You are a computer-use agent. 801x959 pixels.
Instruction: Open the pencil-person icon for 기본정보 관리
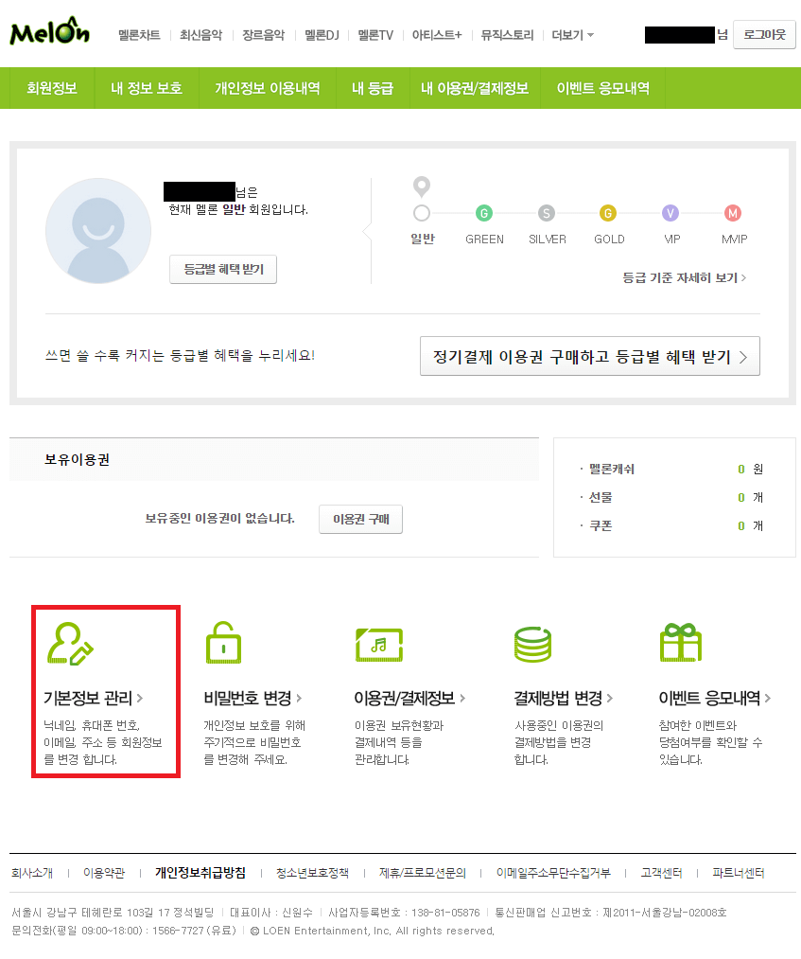point(71,644)
